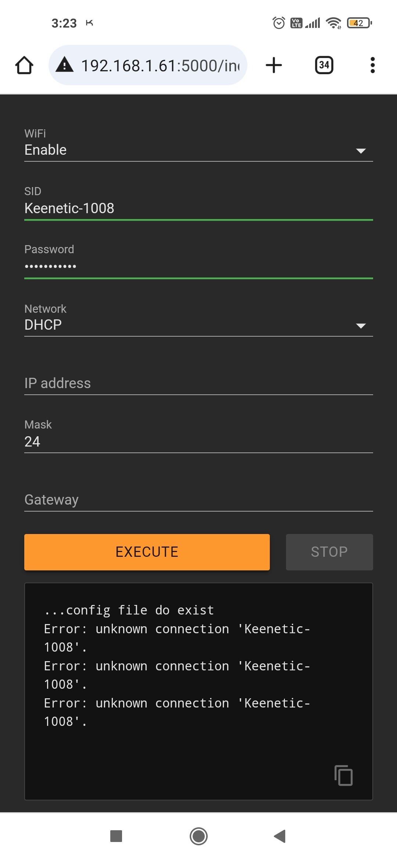This screenshot has width=397, height=860.
Task: Open the Network DHCP dropdown arrow
Action: 361,326
